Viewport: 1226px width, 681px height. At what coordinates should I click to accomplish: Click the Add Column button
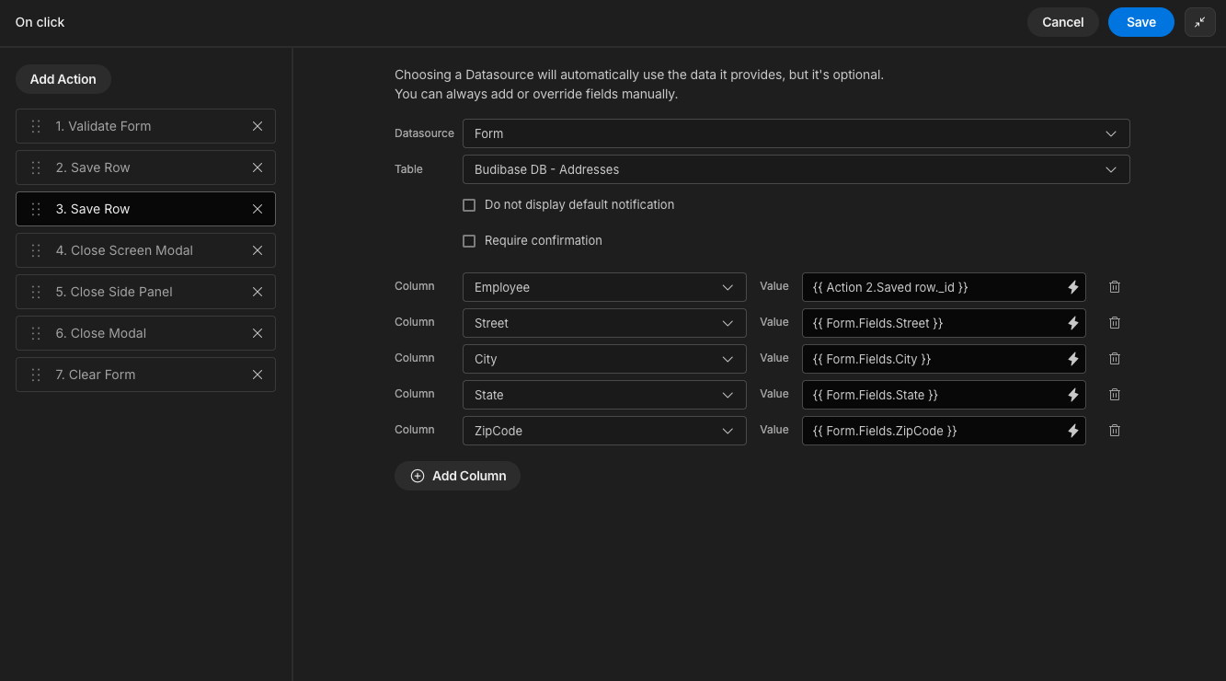click(x=457, y=476)
